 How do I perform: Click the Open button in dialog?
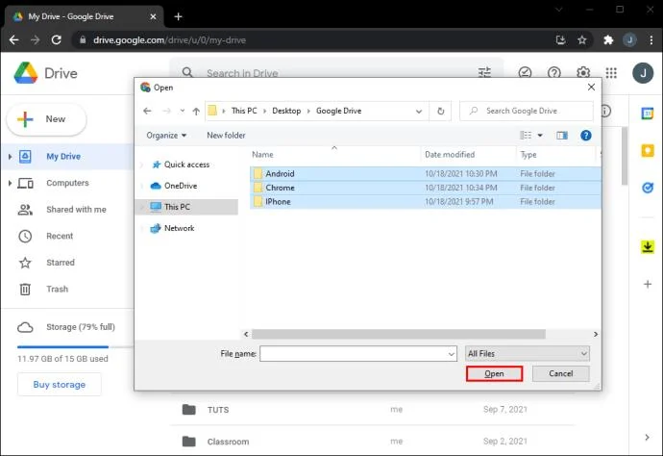tap(494, 374)
